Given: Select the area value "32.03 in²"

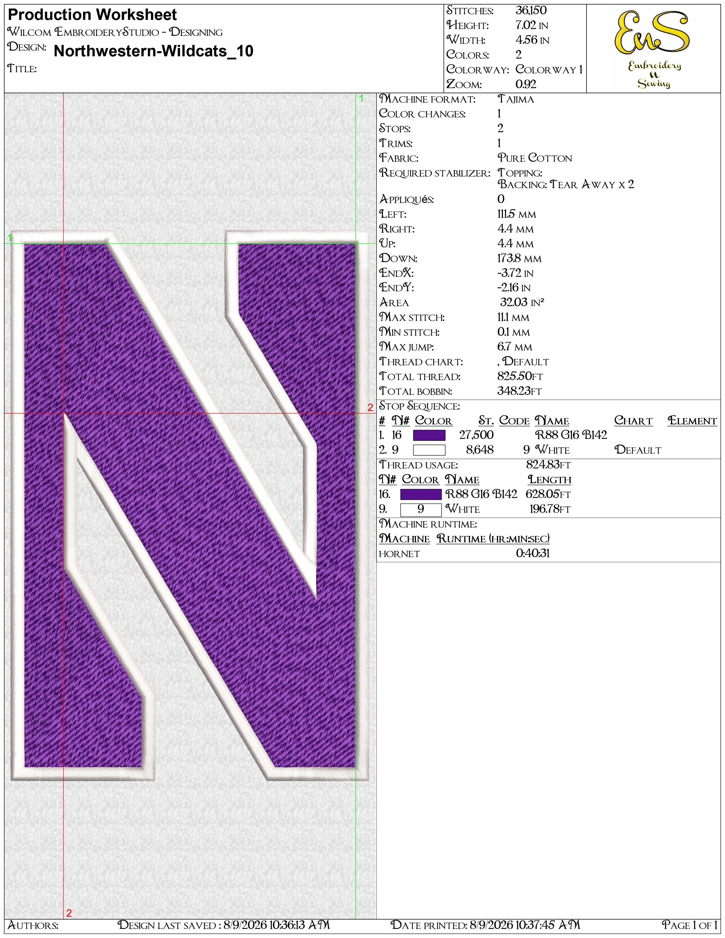Looking at the screenshot, I should [522, 302].
